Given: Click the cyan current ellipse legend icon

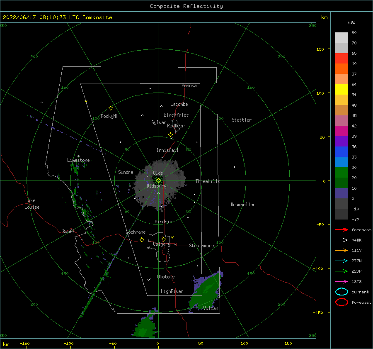Looking at the screenshot, I should tap(342, 292).
